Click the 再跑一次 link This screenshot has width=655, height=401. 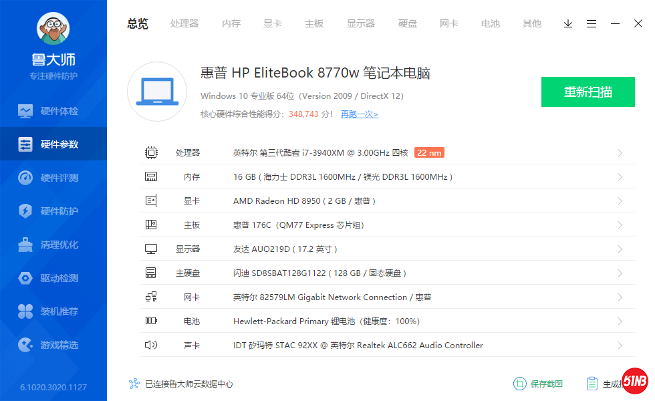point(359,114)
